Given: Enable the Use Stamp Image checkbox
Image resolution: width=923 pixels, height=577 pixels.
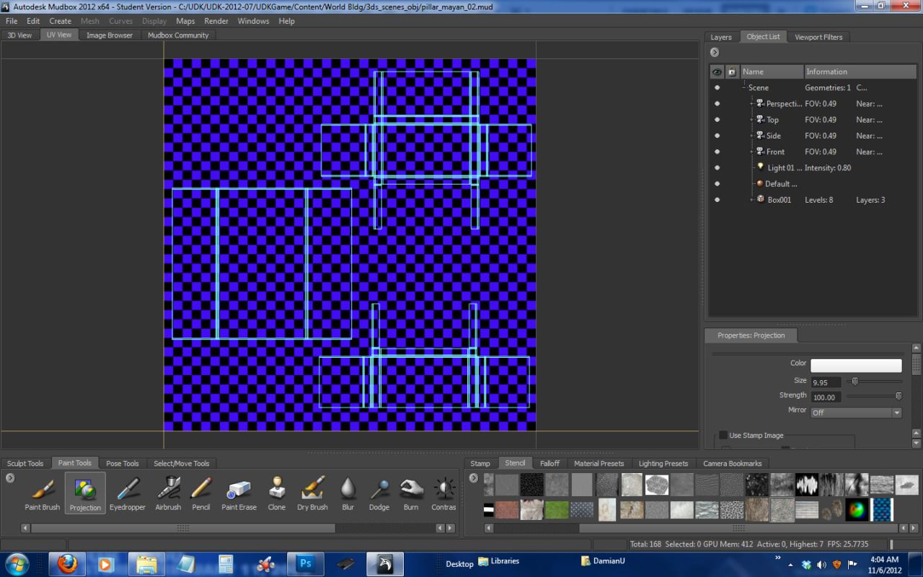Looking at the screenshot, I should (x=722, y=435).
